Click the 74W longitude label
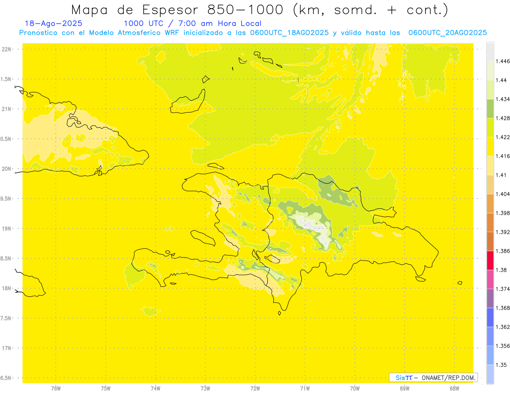Screen dimensions: 510x394 [156, 388]
